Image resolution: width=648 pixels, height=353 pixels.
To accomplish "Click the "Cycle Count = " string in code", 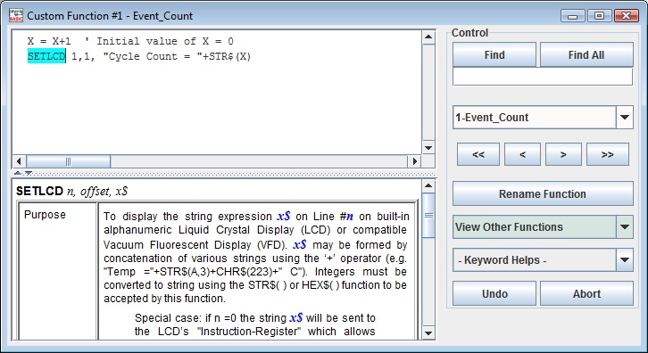I will click(153, 56).
